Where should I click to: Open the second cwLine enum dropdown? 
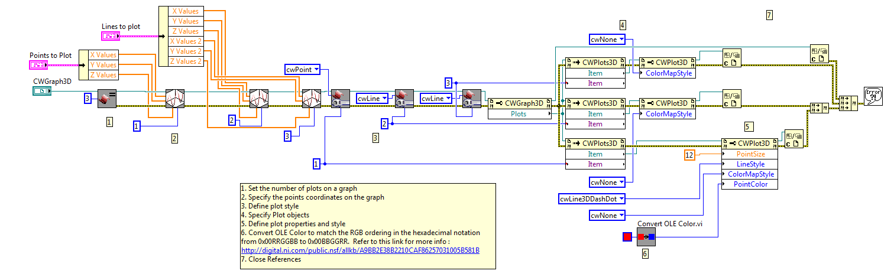click(x=438, y=99)
